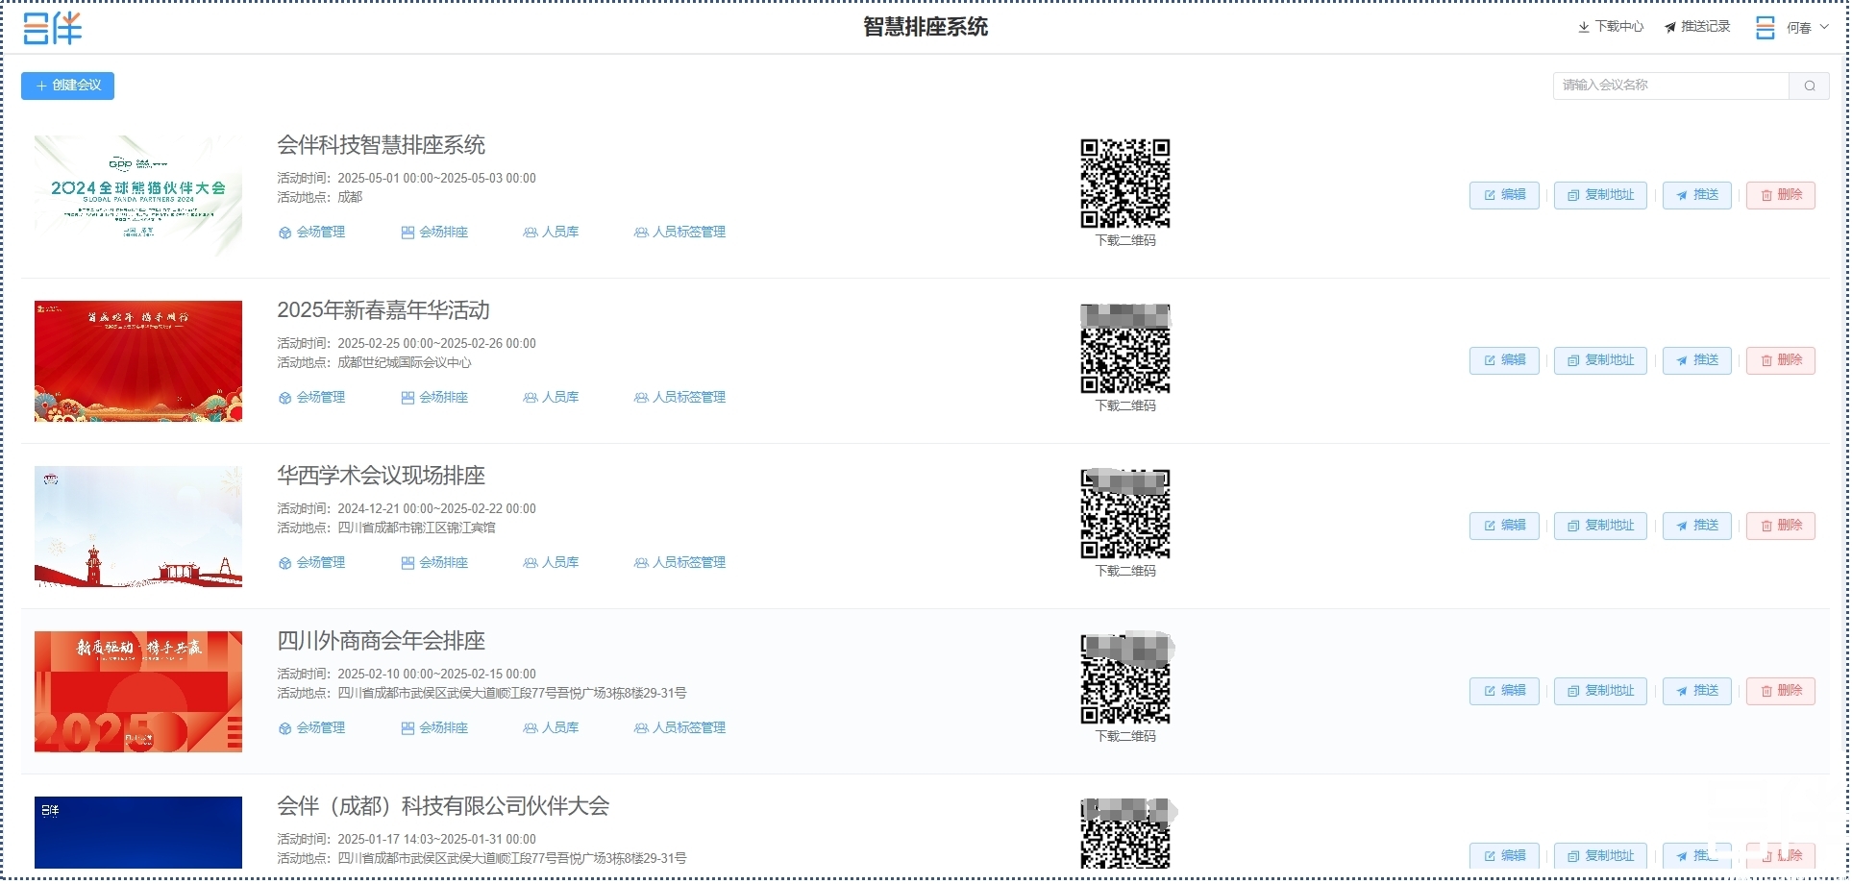
Task: Download QR code for 华西学术会议现场排座
Action: click(1125, 571)
